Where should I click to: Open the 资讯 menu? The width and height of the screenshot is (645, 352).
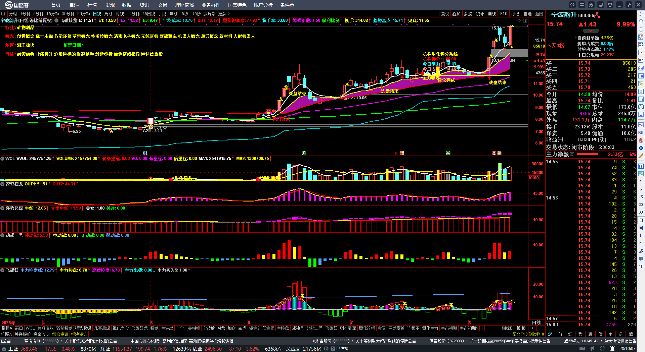(144, 5)
